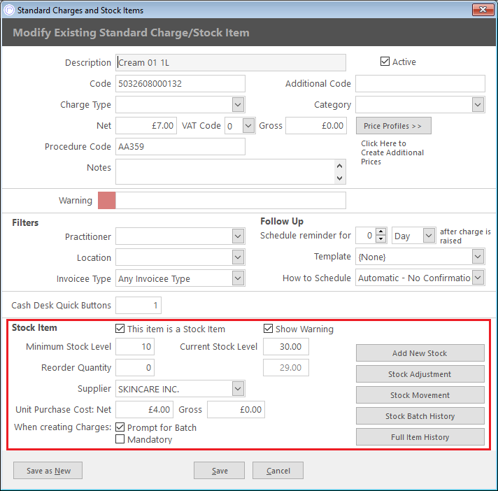This screenshot has width=498, height=491.
Task: Open Stock Movement
Action: 420,394
